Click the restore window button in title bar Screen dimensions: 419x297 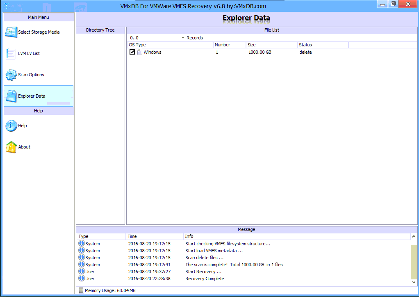pyautogui.click(x=393, y=4)
